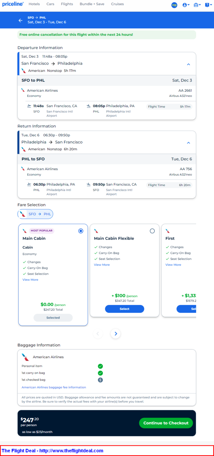Open the Cruises nav item
Screen dimensions: 214x456
pos(117,4)
